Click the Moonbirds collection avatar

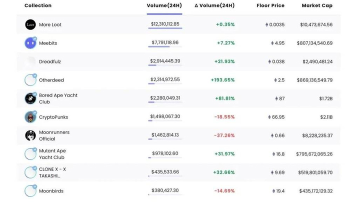pos(30,191)
